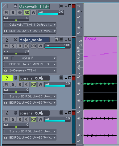Open the piano roll icon on track 2

click(x=57, y=39)
